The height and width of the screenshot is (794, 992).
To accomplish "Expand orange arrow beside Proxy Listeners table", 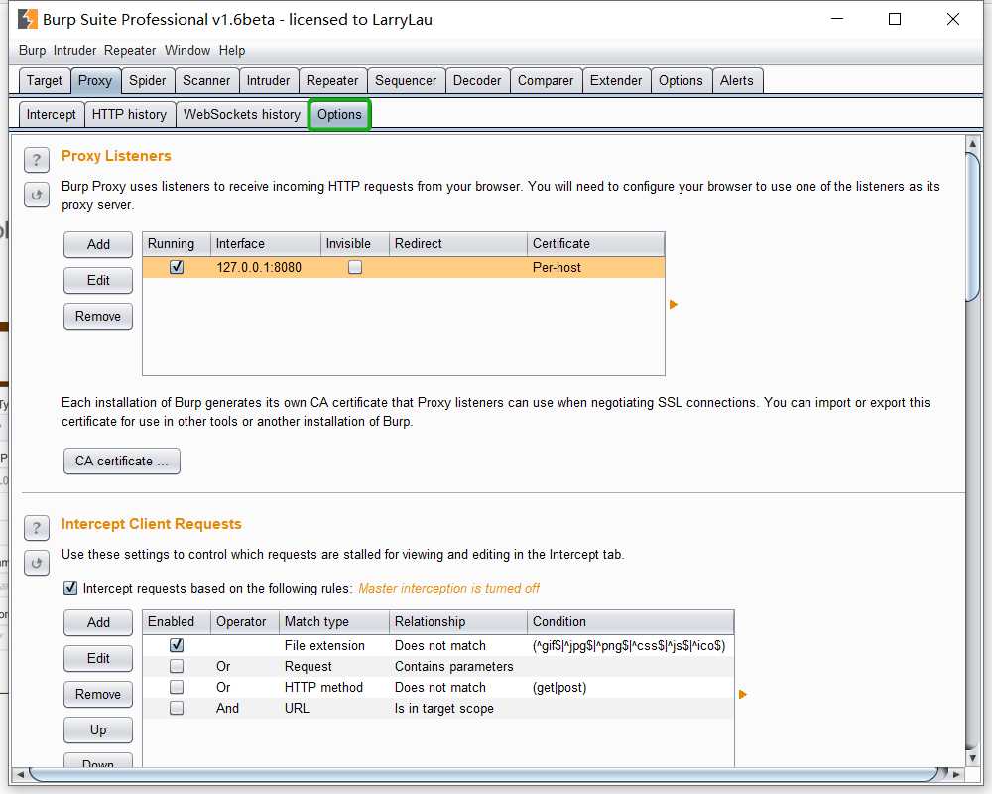I will point(674,305).
